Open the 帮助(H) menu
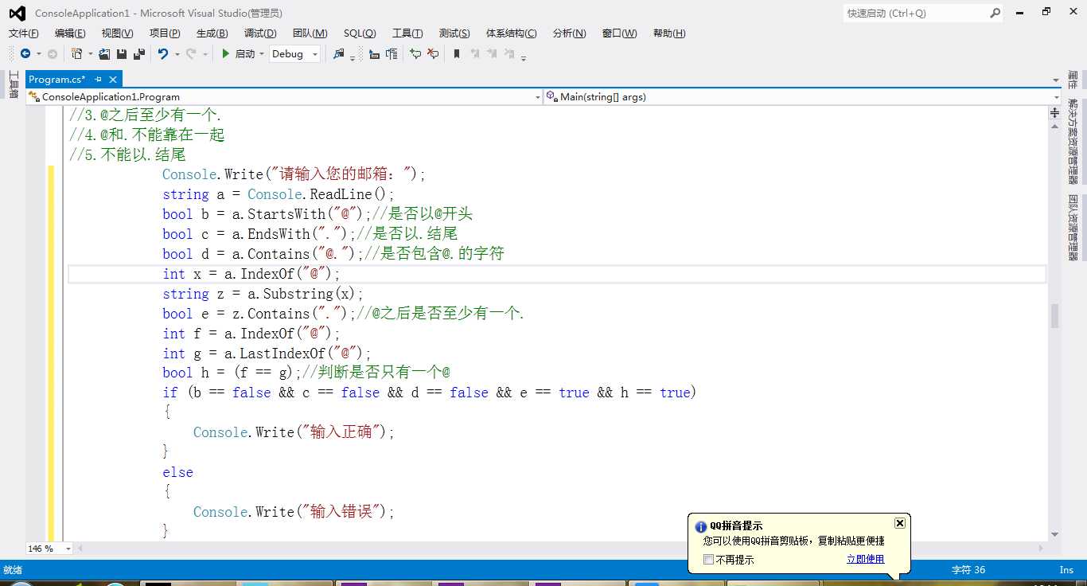Image resolution: width=1087 pixels, height=586 pixels. pos(669,33)
